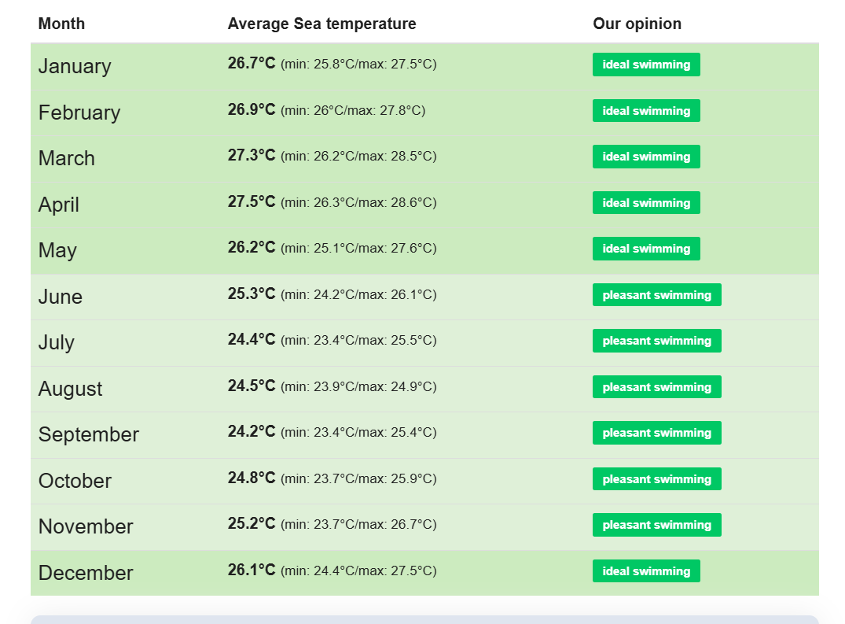Click the 27.5°C April temperature value
Screen dimensions: 845x624
pyautogui.click(x=252, y=201)
